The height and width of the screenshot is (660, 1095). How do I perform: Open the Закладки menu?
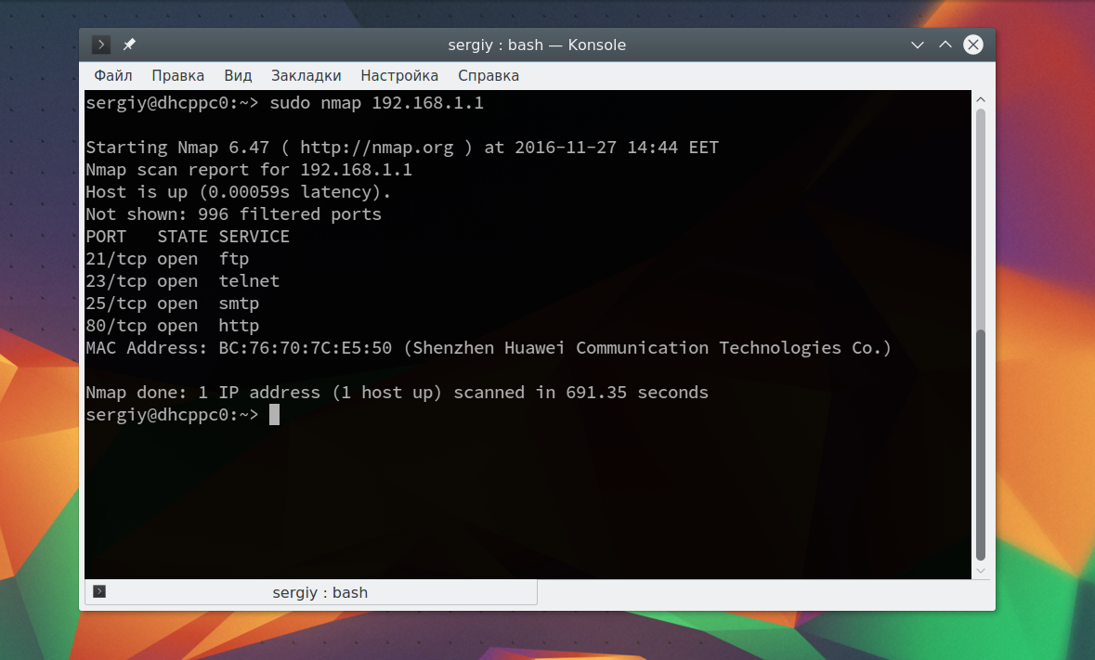(x=306, y=75)
